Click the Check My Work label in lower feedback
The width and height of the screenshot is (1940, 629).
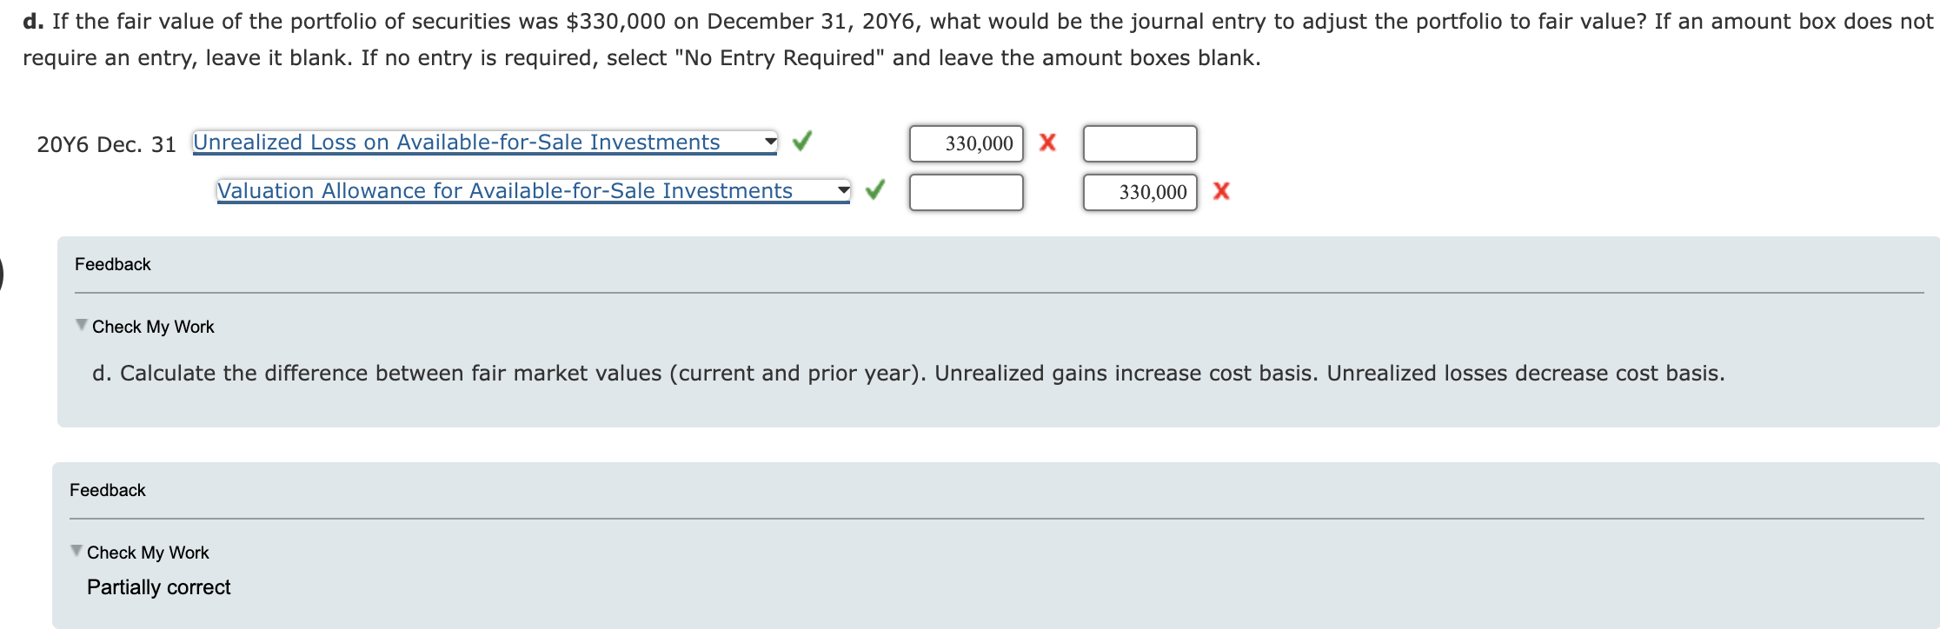pyautogui.click(x=147, y=552)
